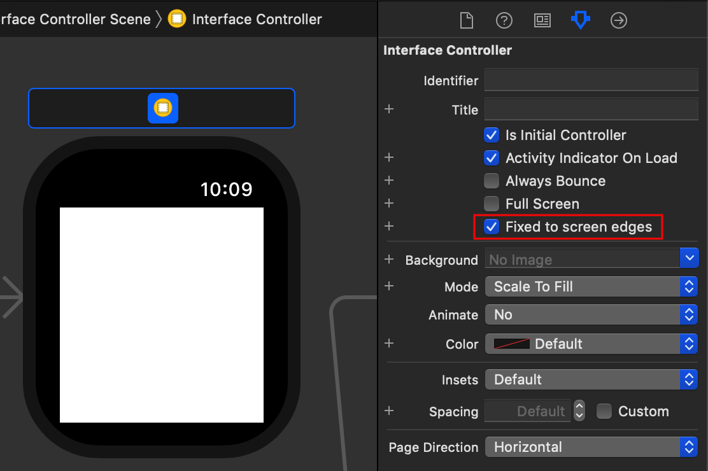Click the Interface Controller icon in scene dock

click(163, 108)
